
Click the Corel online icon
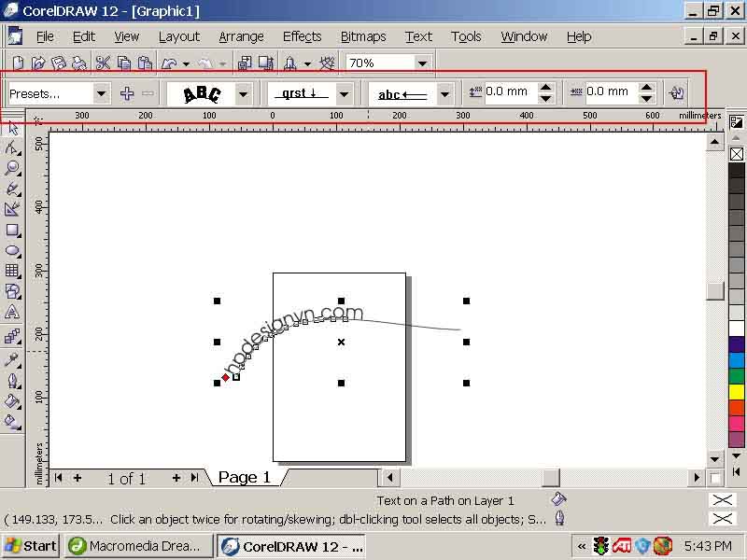pyautogui.click(x=327, y=63)
